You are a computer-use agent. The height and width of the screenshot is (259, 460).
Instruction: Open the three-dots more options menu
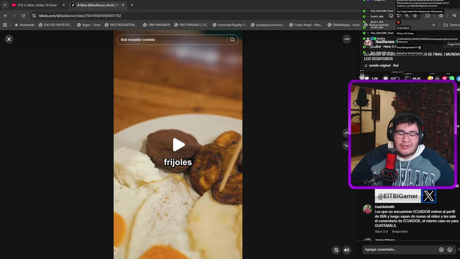(347, 39)
